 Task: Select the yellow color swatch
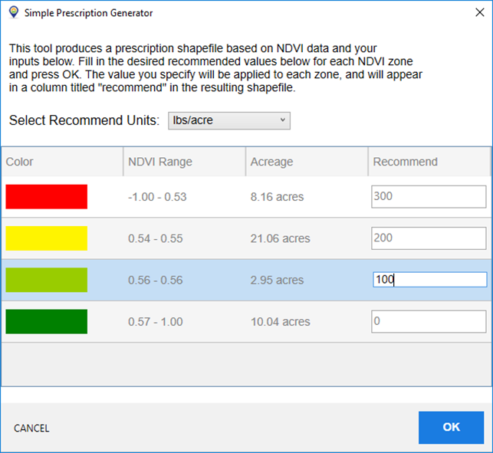pos(46,238)
